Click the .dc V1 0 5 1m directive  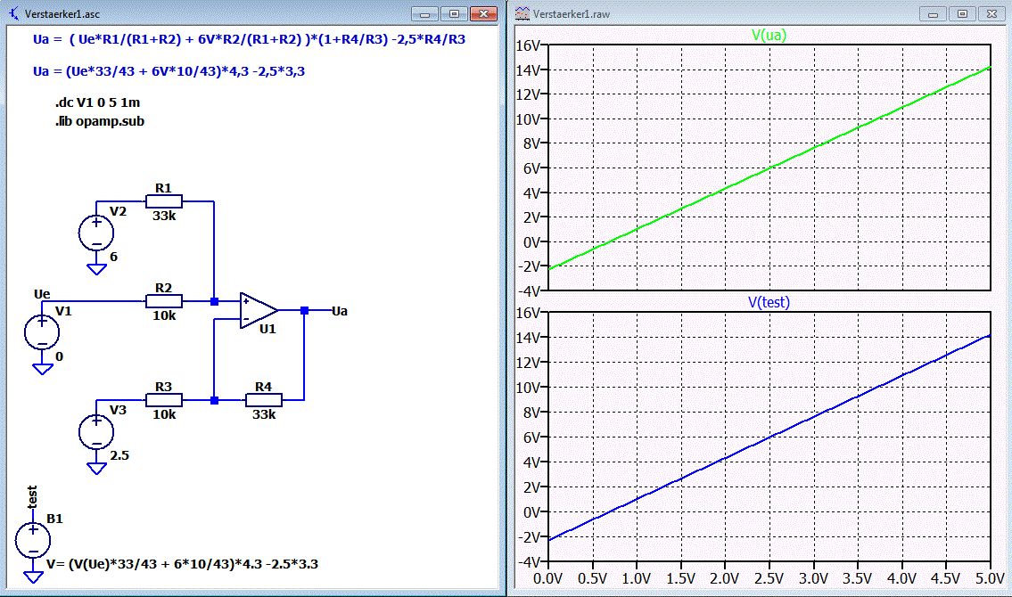point(97,102)
